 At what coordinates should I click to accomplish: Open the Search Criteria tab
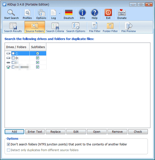pos(55,27)
